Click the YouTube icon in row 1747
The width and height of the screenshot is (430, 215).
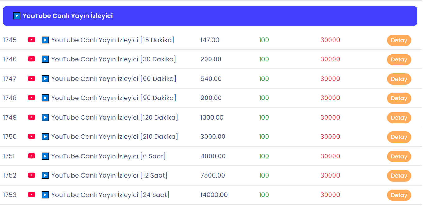31,79
